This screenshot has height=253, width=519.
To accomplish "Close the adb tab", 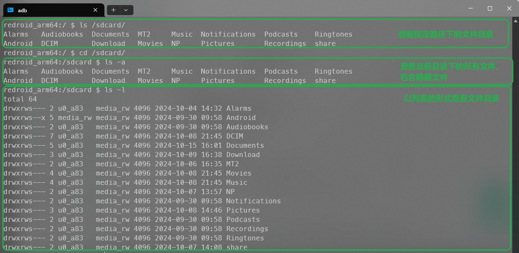I will 96,10.
